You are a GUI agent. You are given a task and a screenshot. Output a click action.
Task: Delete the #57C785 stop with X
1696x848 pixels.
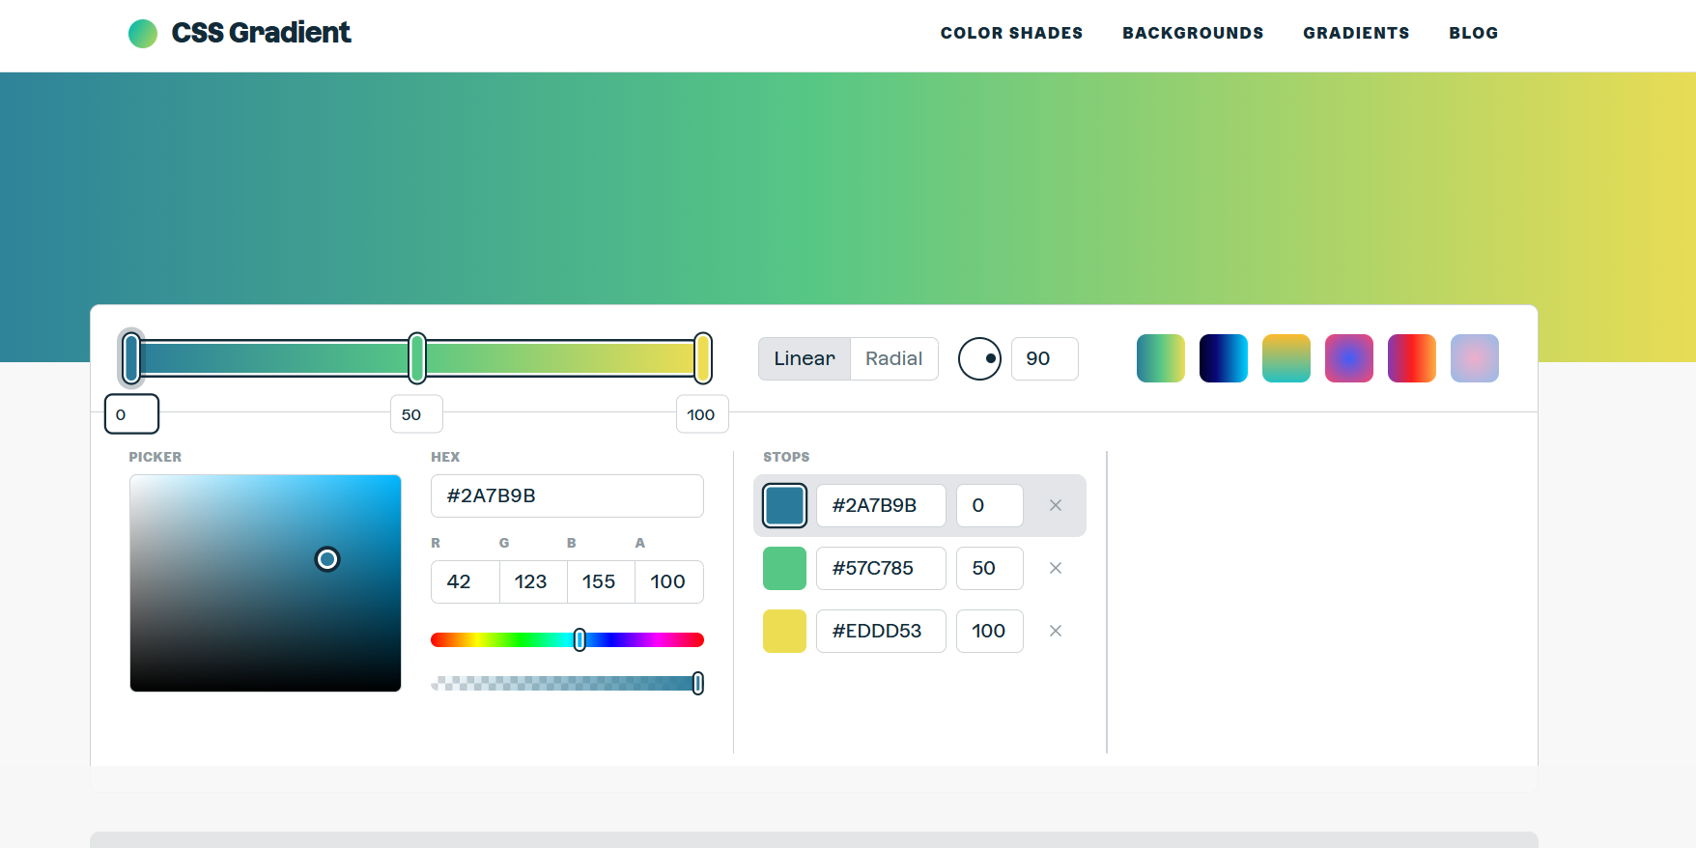(1055, 568)
